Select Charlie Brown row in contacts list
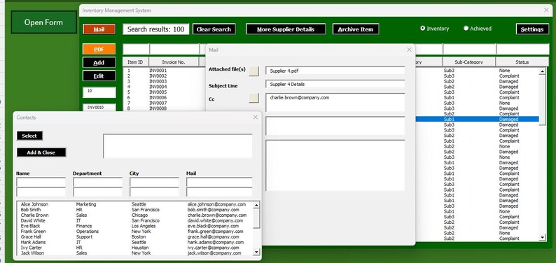This screenshot has width=556, height=263. pos(135,215)
